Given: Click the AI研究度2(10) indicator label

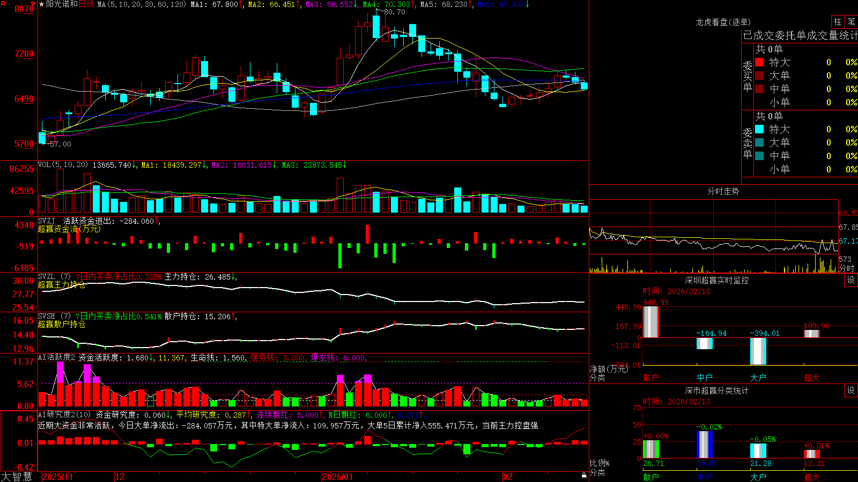Looking at the screenshot, I should [64, 415].
